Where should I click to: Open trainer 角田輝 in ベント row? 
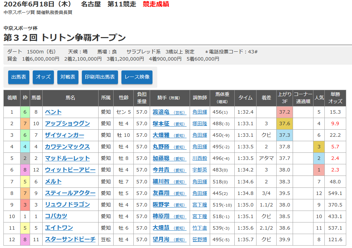(x=200, y=112)
